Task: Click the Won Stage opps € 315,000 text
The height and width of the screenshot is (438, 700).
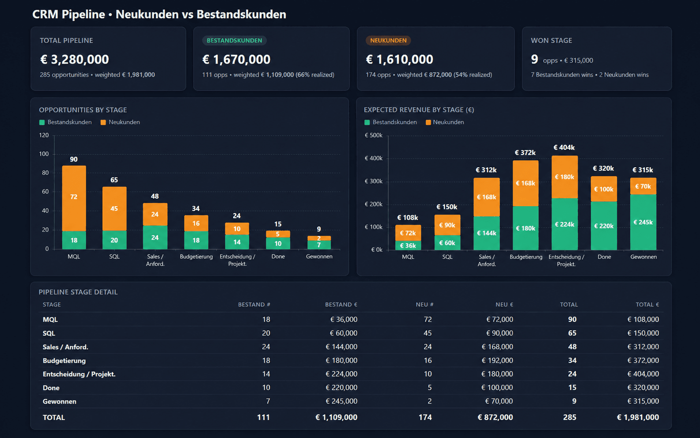Action: pos(568,60)
